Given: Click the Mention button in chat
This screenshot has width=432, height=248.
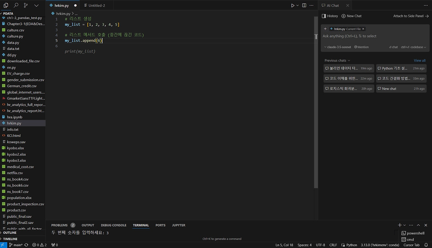Looking at the screenshot, I should click(x=361, y=47).
